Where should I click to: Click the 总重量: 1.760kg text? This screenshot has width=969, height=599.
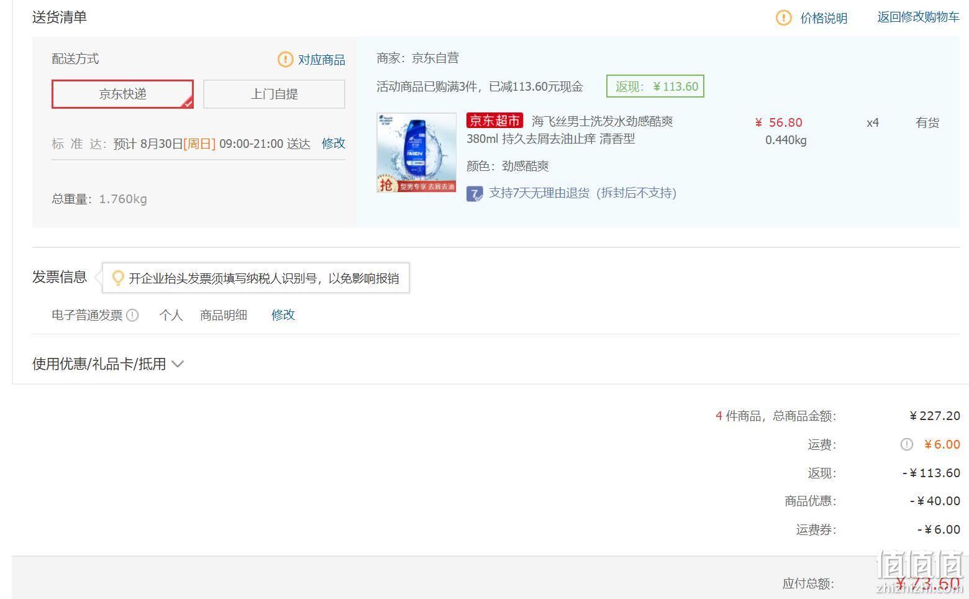click(x=99, y=199)
